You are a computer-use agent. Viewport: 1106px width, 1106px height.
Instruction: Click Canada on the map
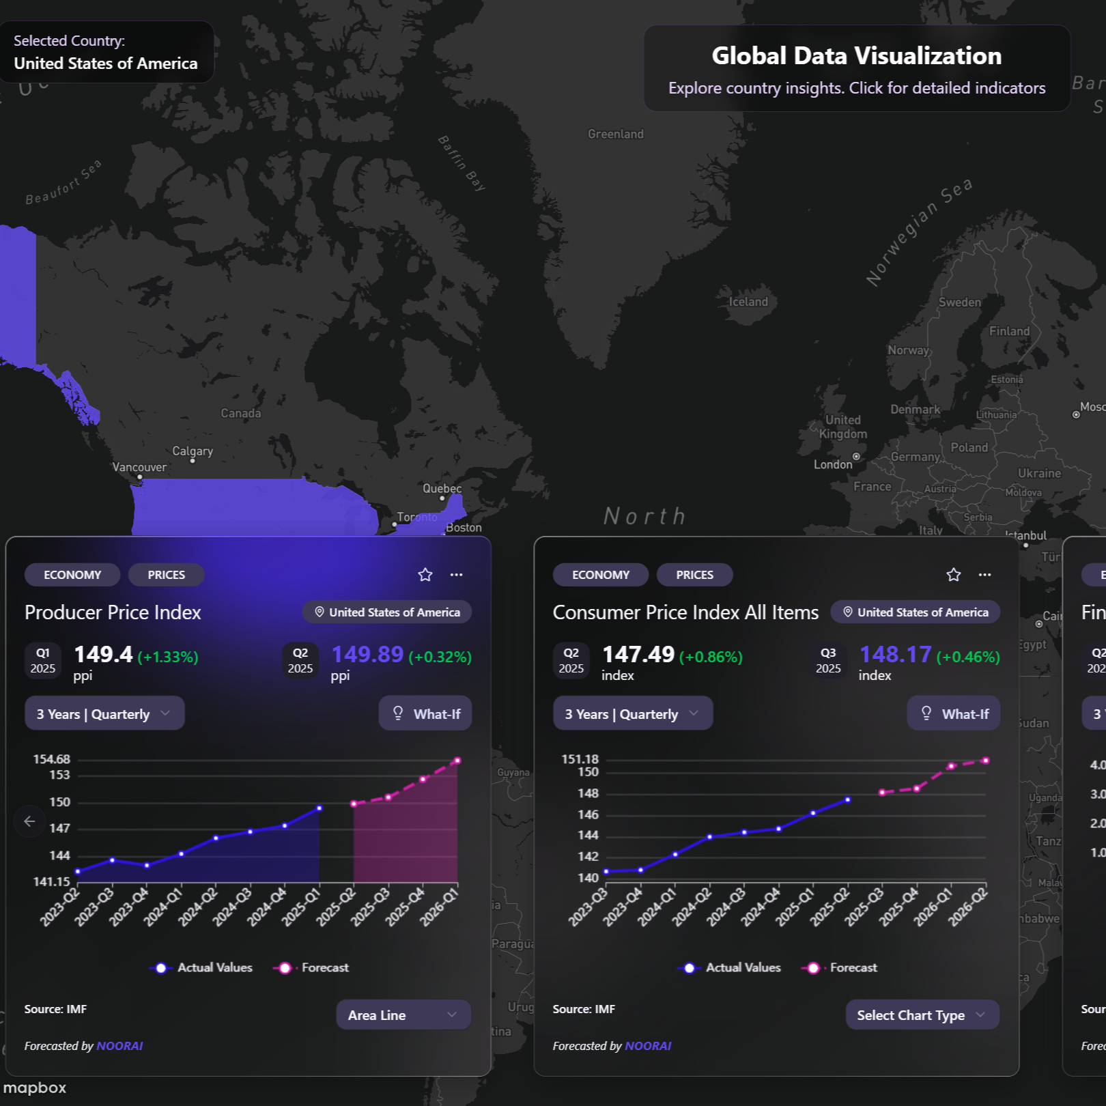coord(241,414)
